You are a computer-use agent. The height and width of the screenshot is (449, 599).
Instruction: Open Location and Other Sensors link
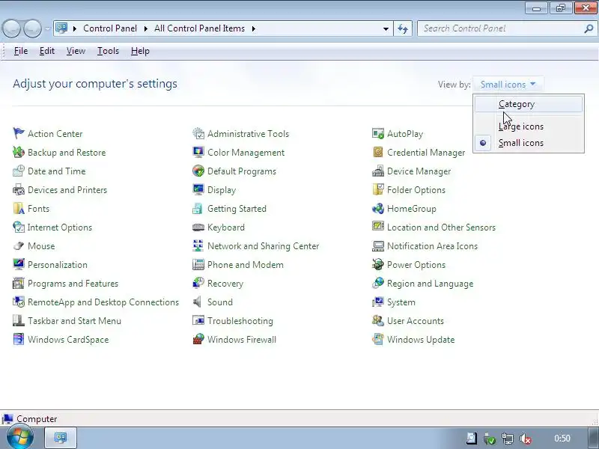click(x=441, y=227)
